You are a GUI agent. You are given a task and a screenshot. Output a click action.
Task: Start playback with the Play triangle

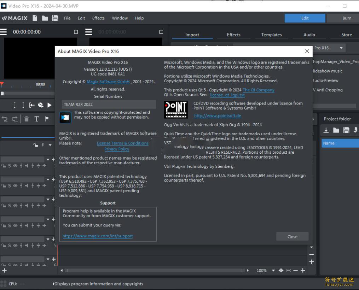coord(49,105)
